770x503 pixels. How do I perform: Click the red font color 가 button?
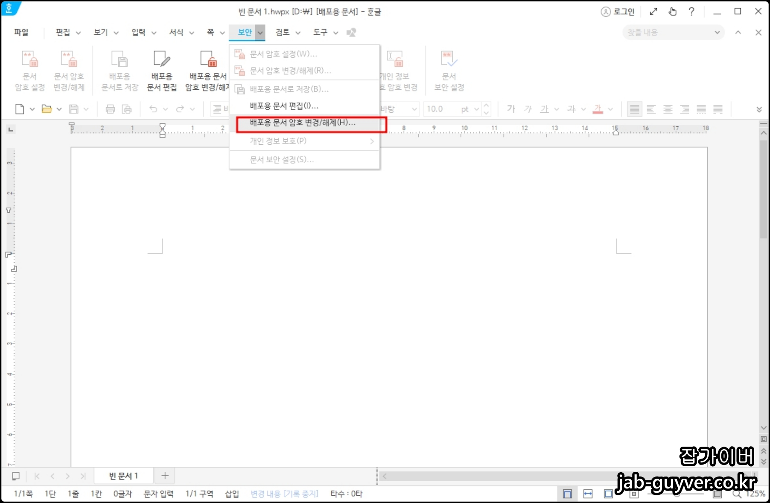point(598,109)
